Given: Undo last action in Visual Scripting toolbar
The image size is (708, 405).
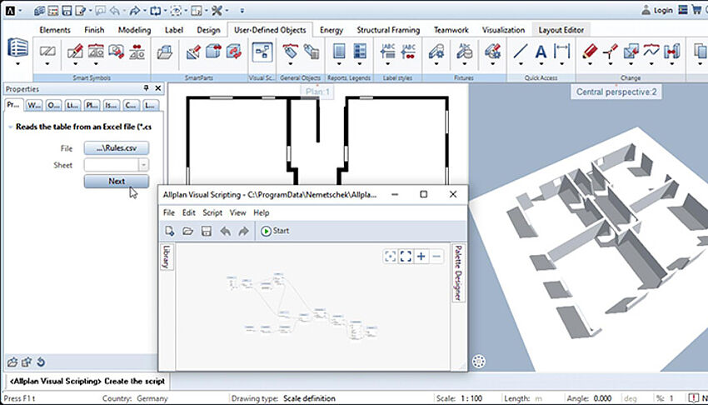Looking at the screenshot, I should (225, 231).
